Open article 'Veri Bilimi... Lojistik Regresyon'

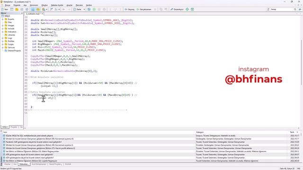click(31, 161)
